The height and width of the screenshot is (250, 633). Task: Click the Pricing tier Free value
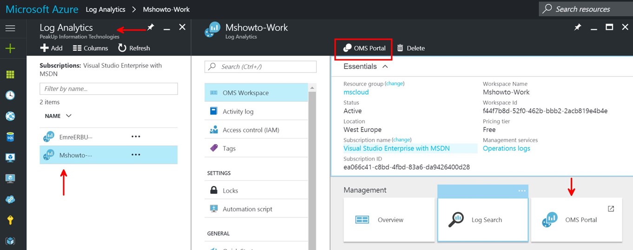(x=489, y=130)
